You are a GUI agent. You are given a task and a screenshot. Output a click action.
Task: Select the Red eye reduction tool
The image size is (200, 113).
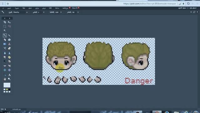(x=5, y=66)
